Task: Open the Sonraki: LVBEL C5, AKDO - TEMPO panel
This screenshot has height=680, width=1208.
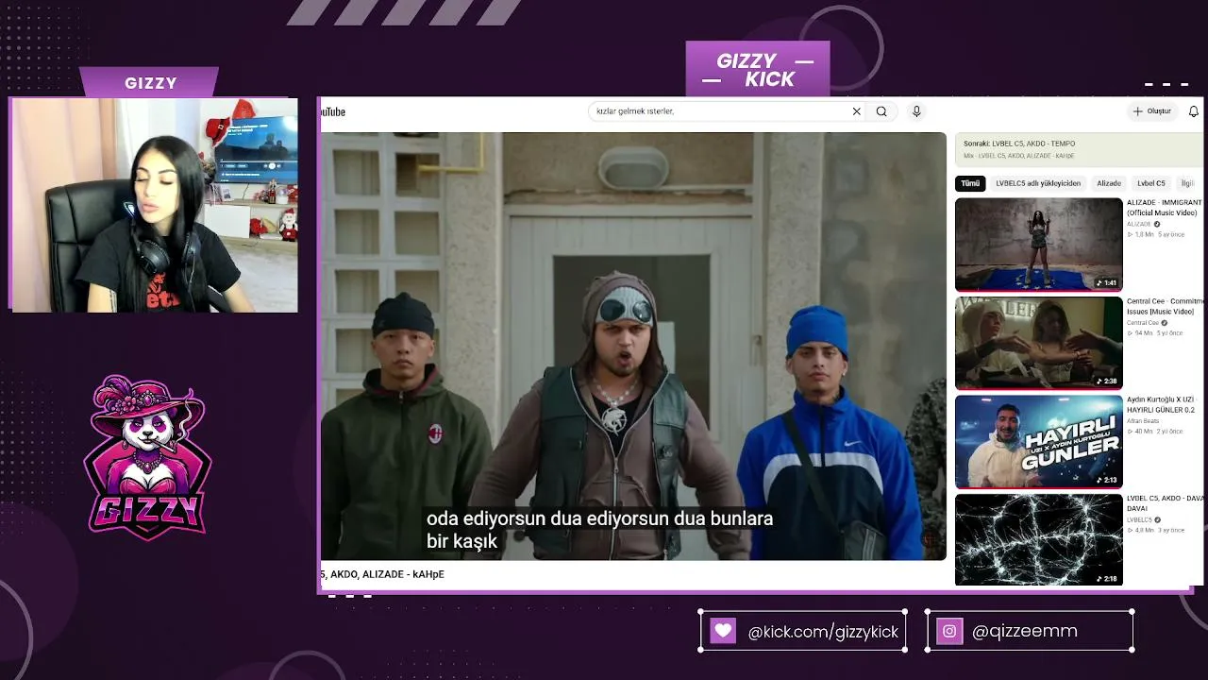Action: (1079, 149)
